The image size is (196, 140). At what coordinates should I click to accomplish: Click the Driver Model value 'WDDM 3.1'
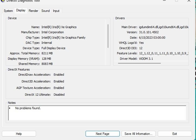tap(146, 59)
